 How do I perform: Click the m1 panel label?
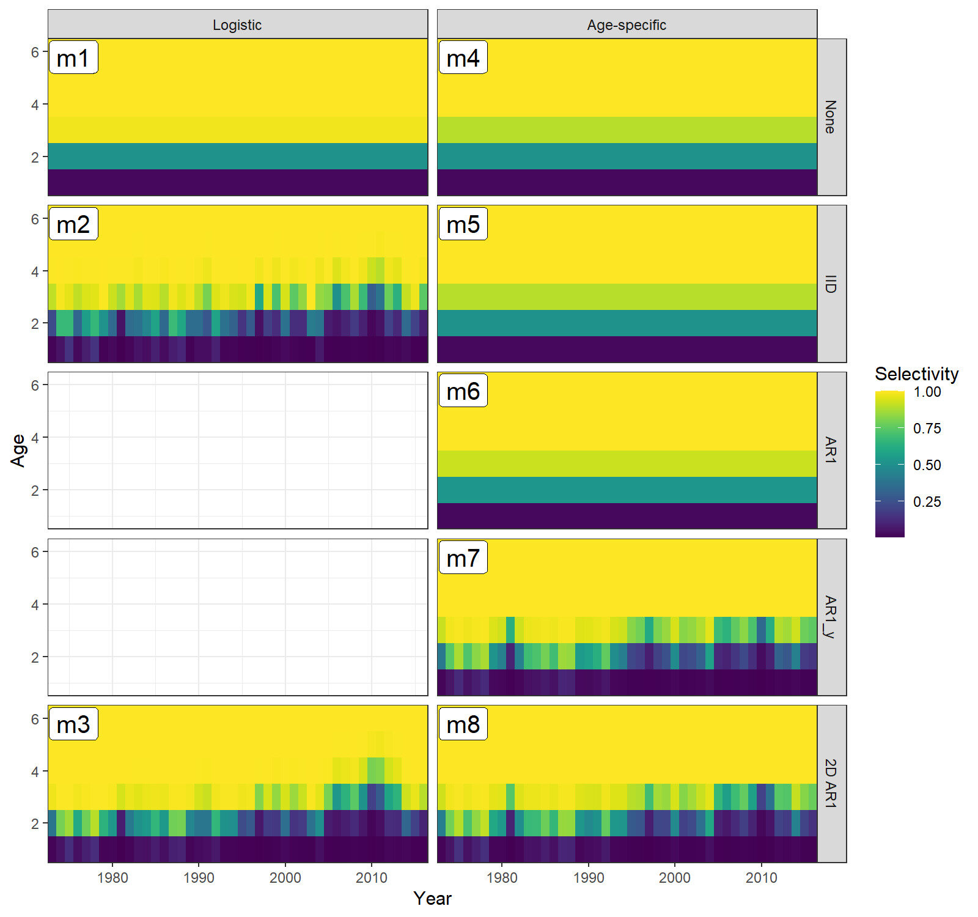[73, 58]
